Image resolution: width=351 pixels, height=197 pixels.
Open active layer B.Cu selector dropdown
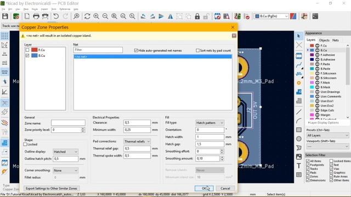tap(271, 16)
